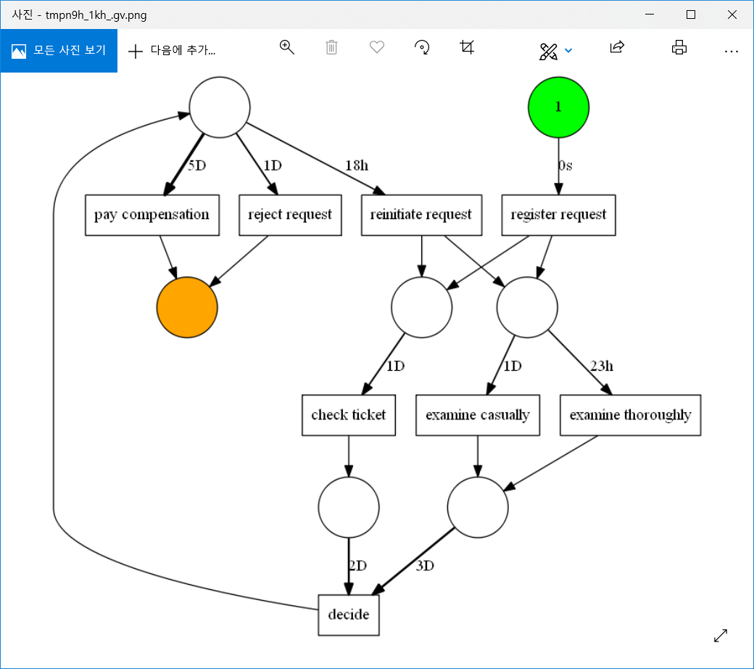Click the Add to plus button
The height and width of the screenshot is (669, 754).
click(x=172, y=51)
